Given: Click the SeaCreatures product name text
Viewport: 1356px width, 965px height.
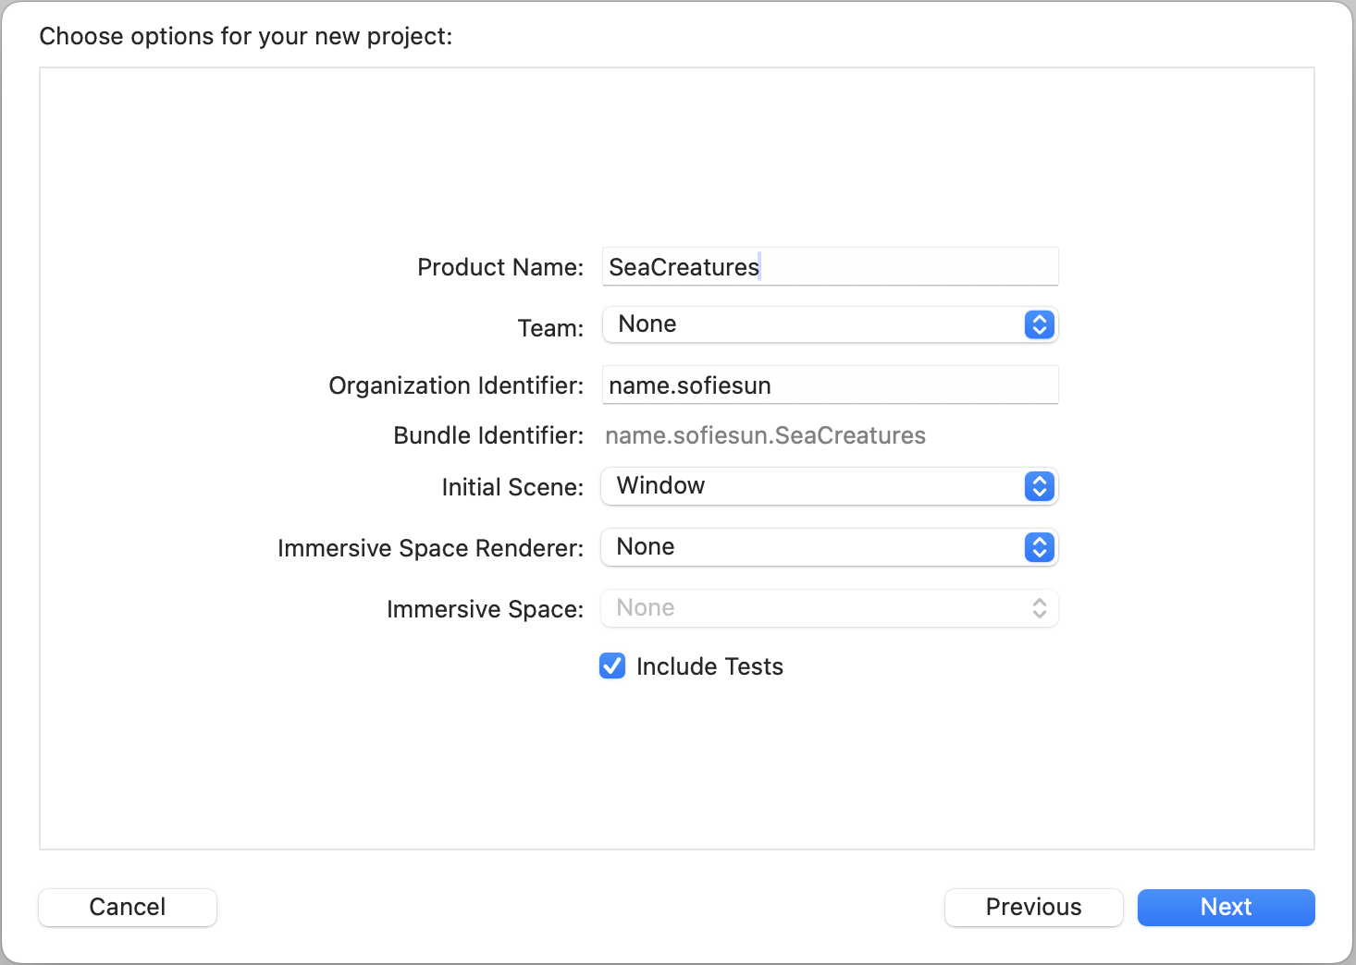Looking at the screenshot, I should [x=682, y=267].
